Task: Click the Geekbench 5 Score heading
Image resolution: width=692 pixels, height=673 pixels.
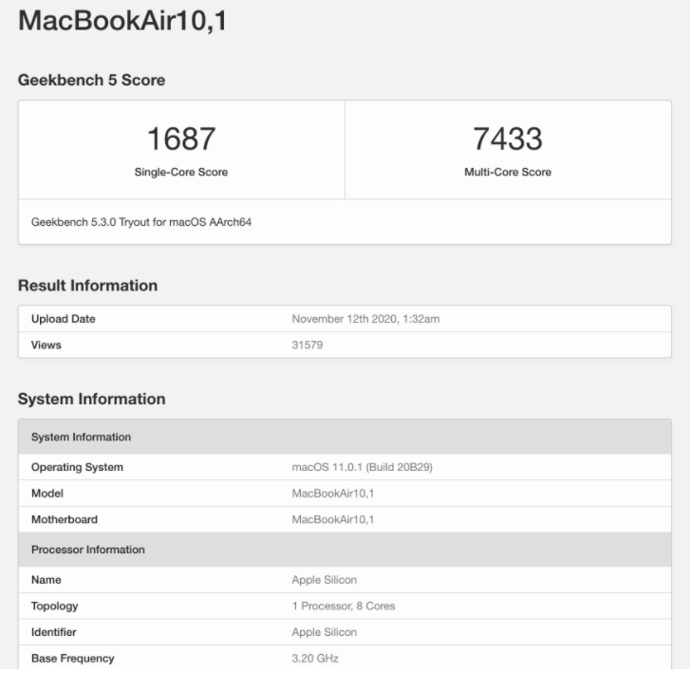Action: (91, 80)
